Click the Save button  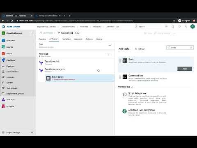pyautogui.click(x=148, y=33)
